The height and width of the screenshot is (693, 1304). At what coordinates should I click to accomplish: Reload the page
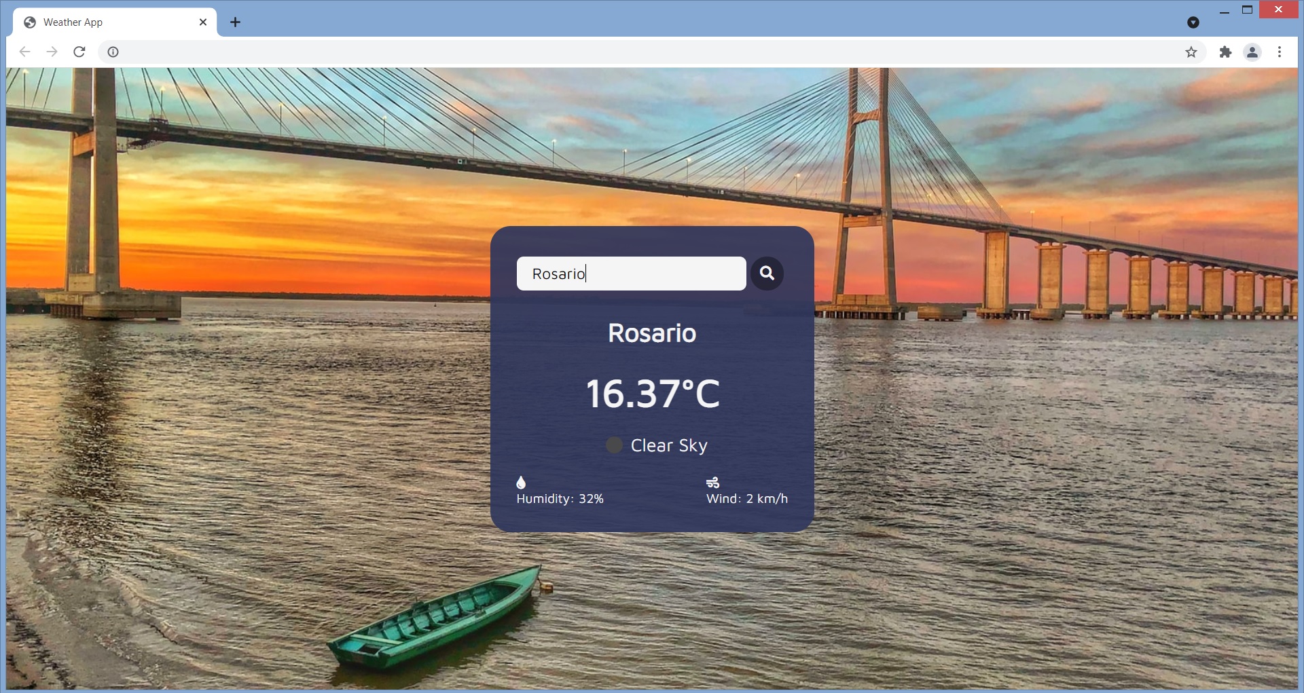point(79,52)
